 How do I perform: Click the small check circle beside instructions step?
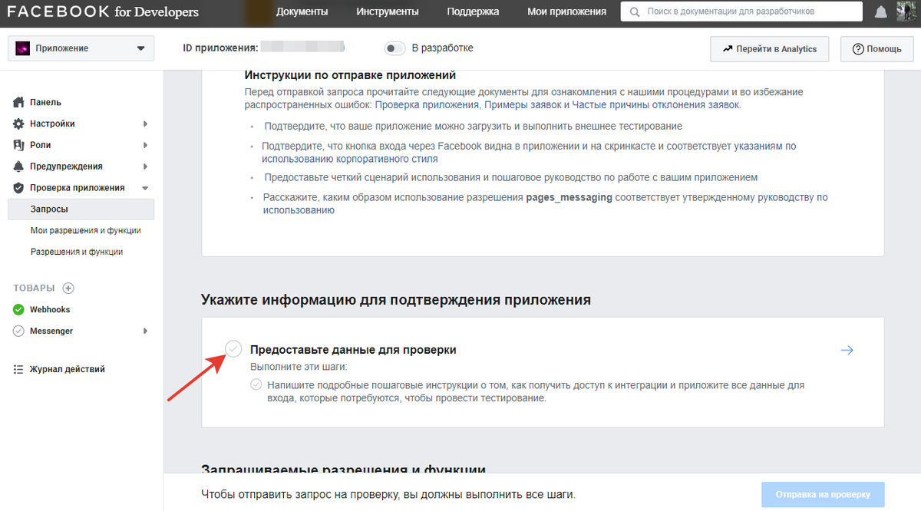click(x=256, y=385)
